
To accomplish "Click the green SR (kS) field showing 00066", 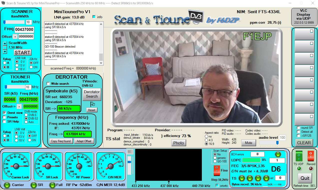I will pos(10,100).
